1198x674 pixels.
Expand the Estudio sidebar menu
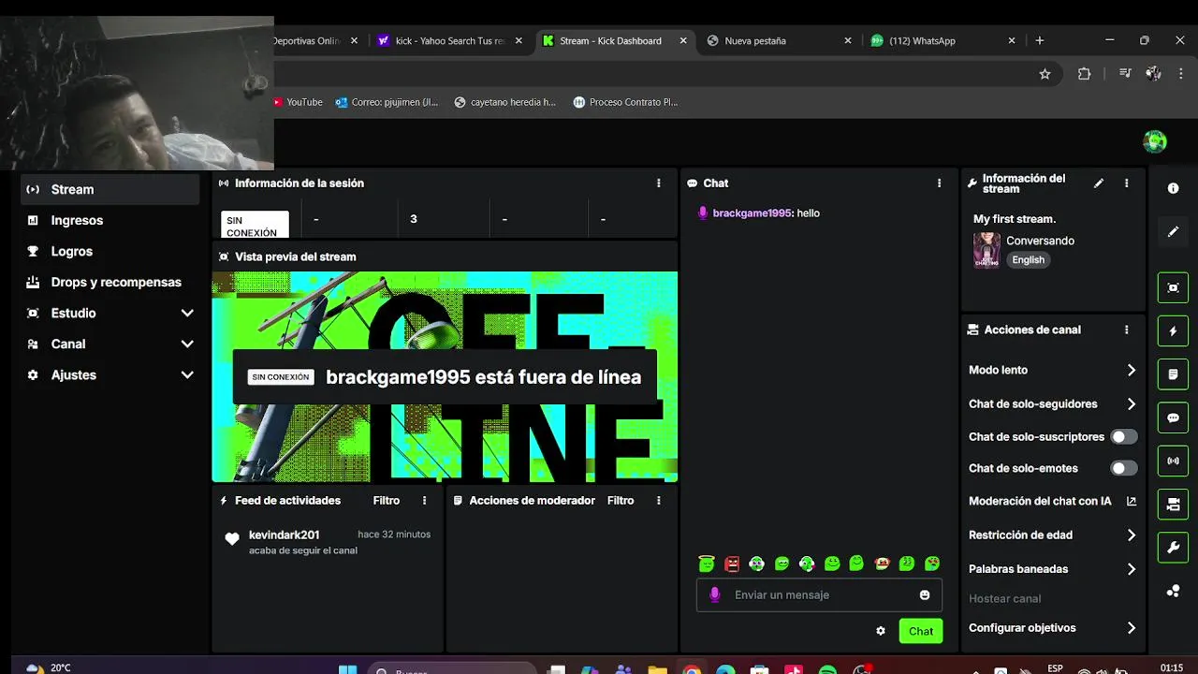point(110,313)
